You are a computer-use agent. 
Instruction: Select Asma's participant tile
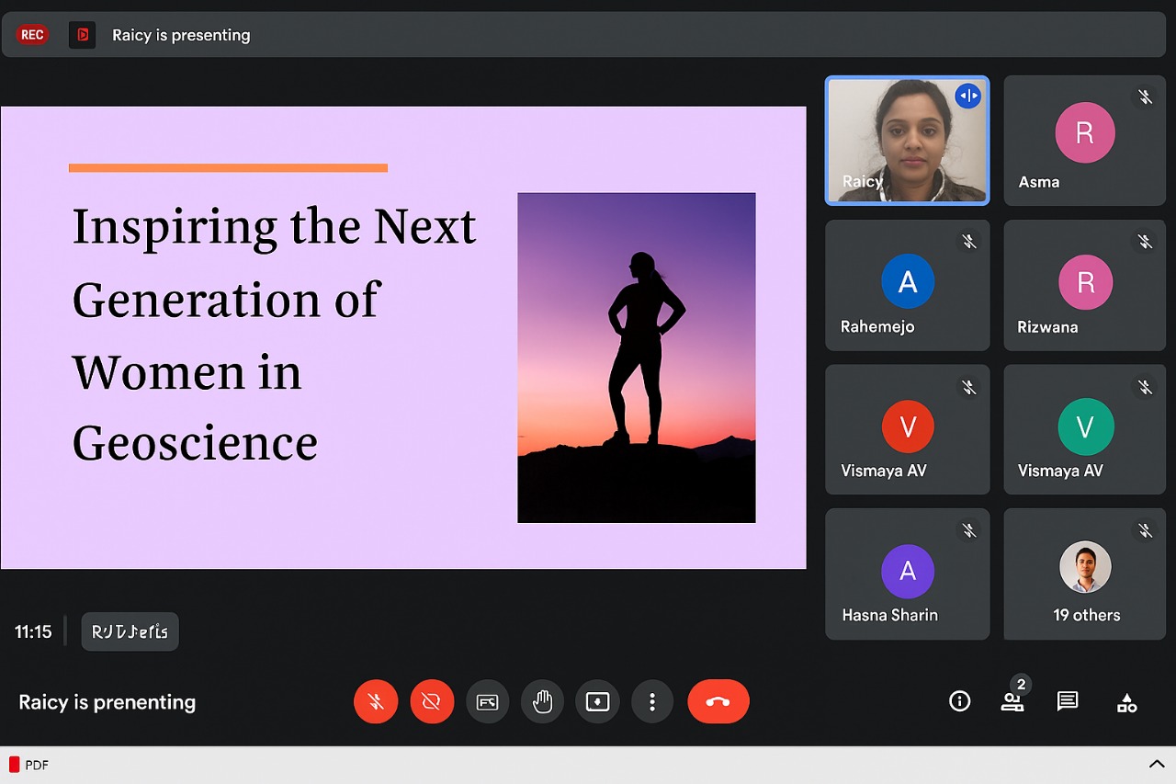(x=1085, y=140)
